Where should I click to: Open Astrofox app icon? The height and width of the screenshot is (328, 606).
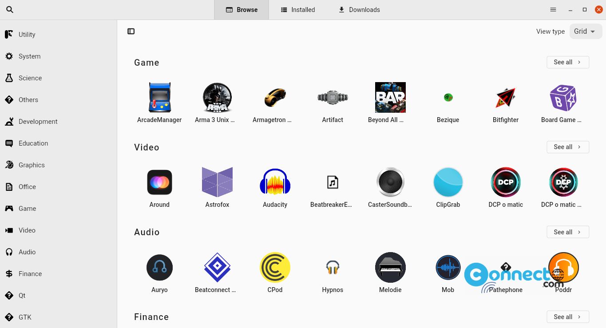(217, 182)
